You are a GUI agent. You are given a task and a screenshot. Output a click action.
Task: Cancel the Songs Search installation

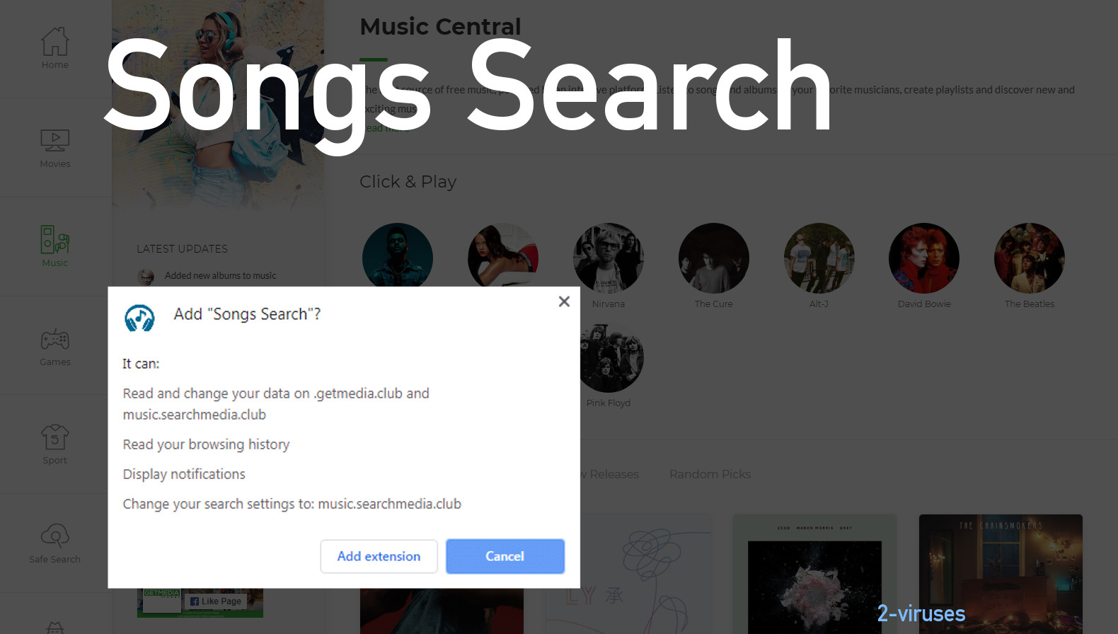tap(505, 556)
